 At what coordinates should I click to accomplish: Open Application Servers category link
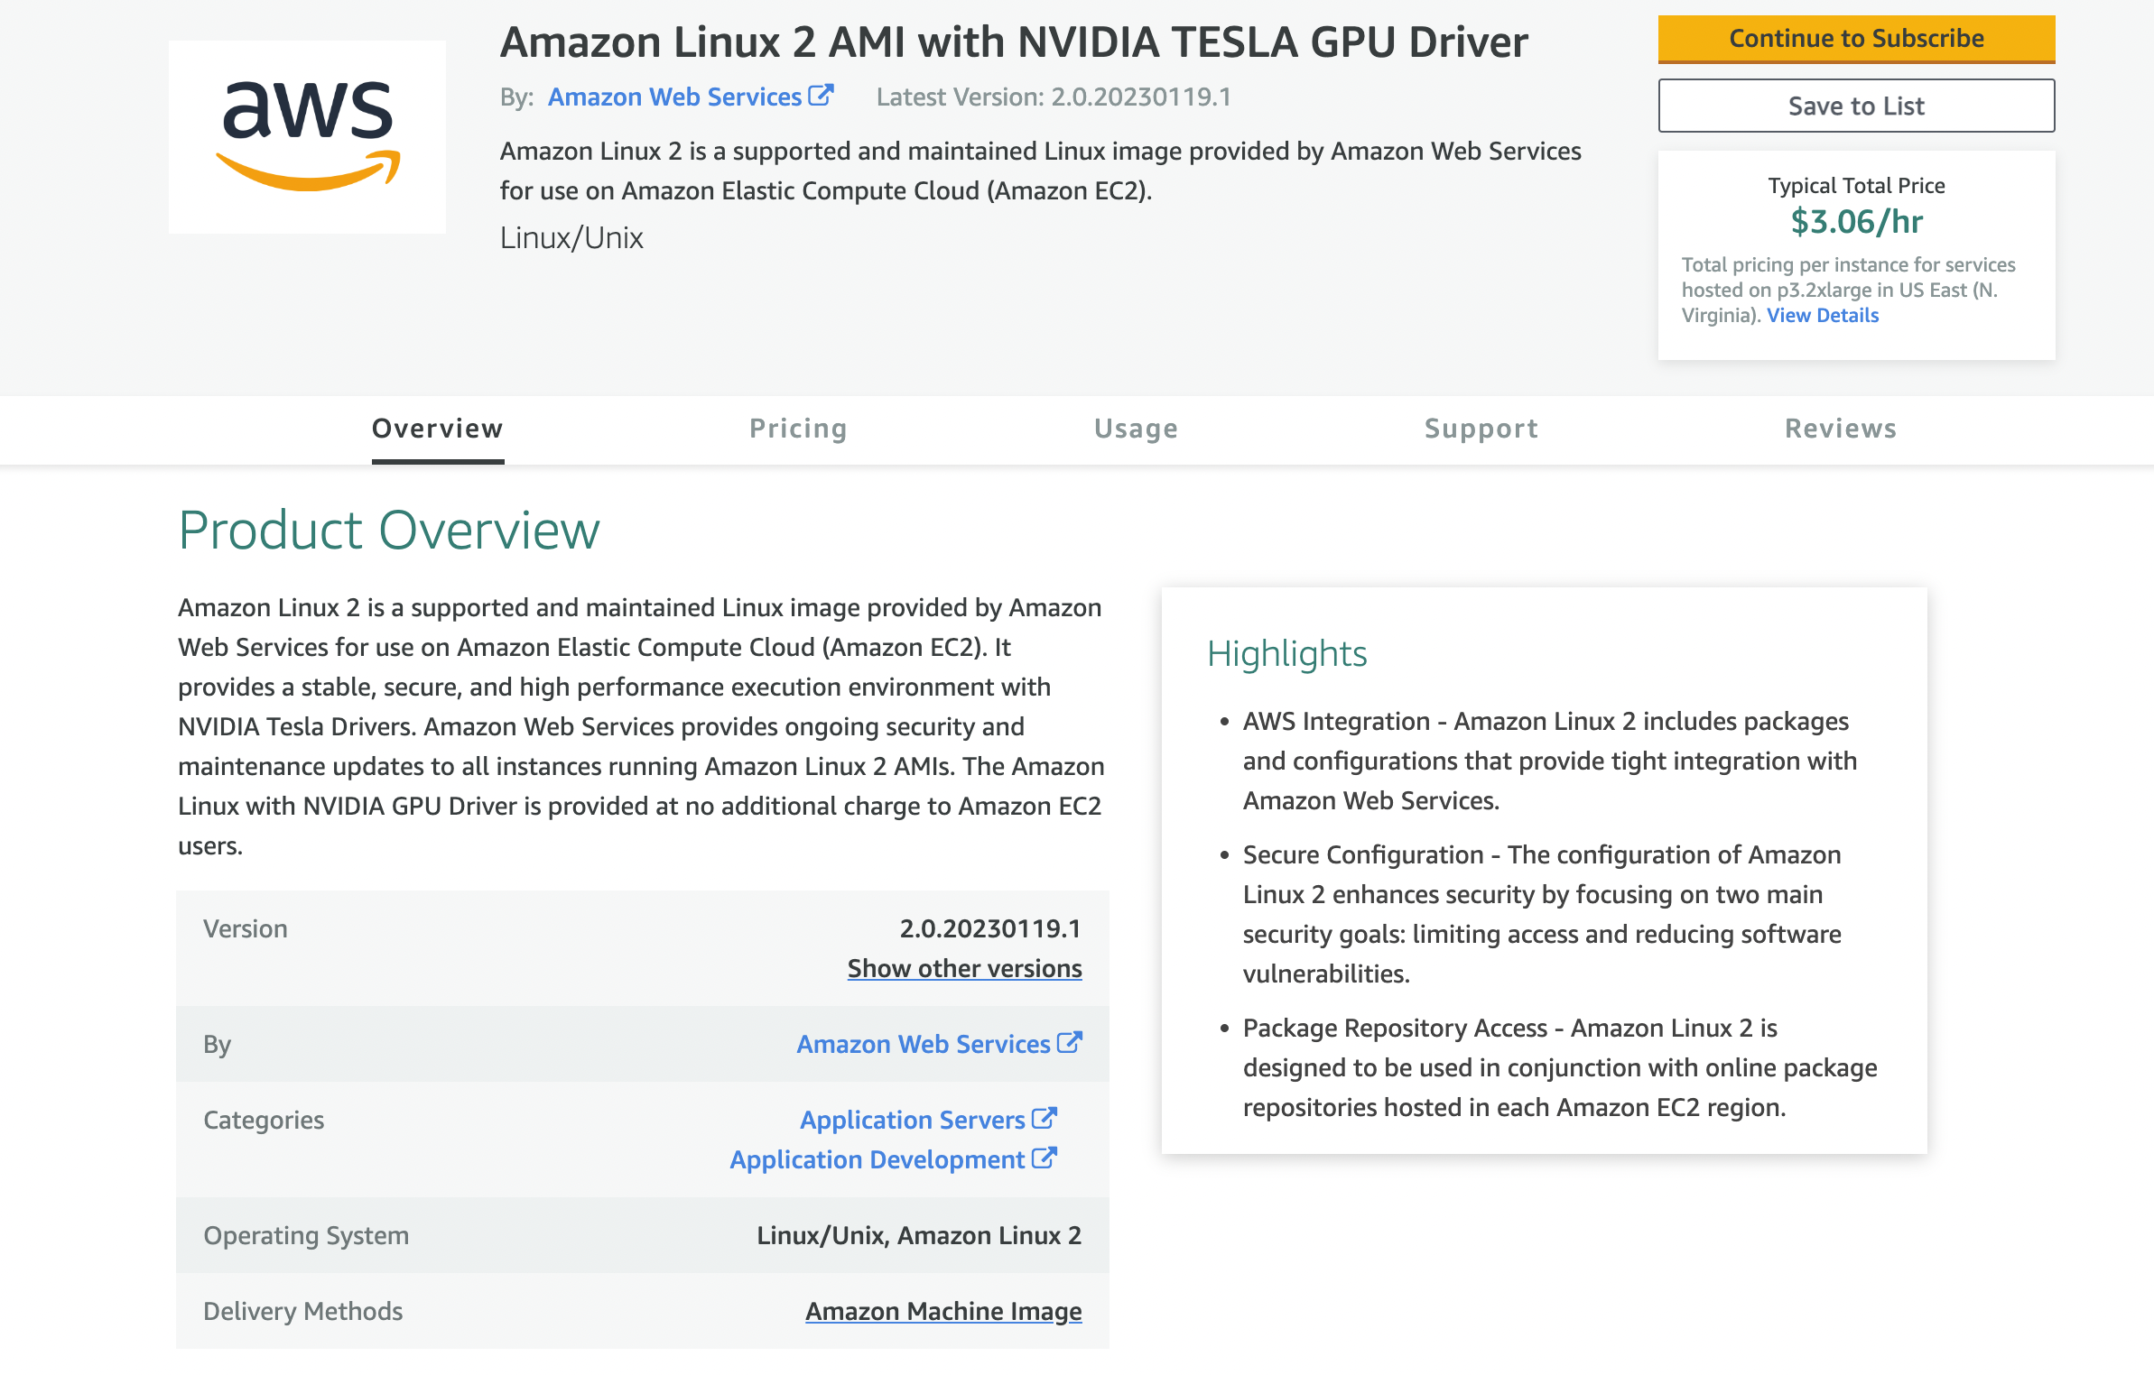[x=913, y=1120]
